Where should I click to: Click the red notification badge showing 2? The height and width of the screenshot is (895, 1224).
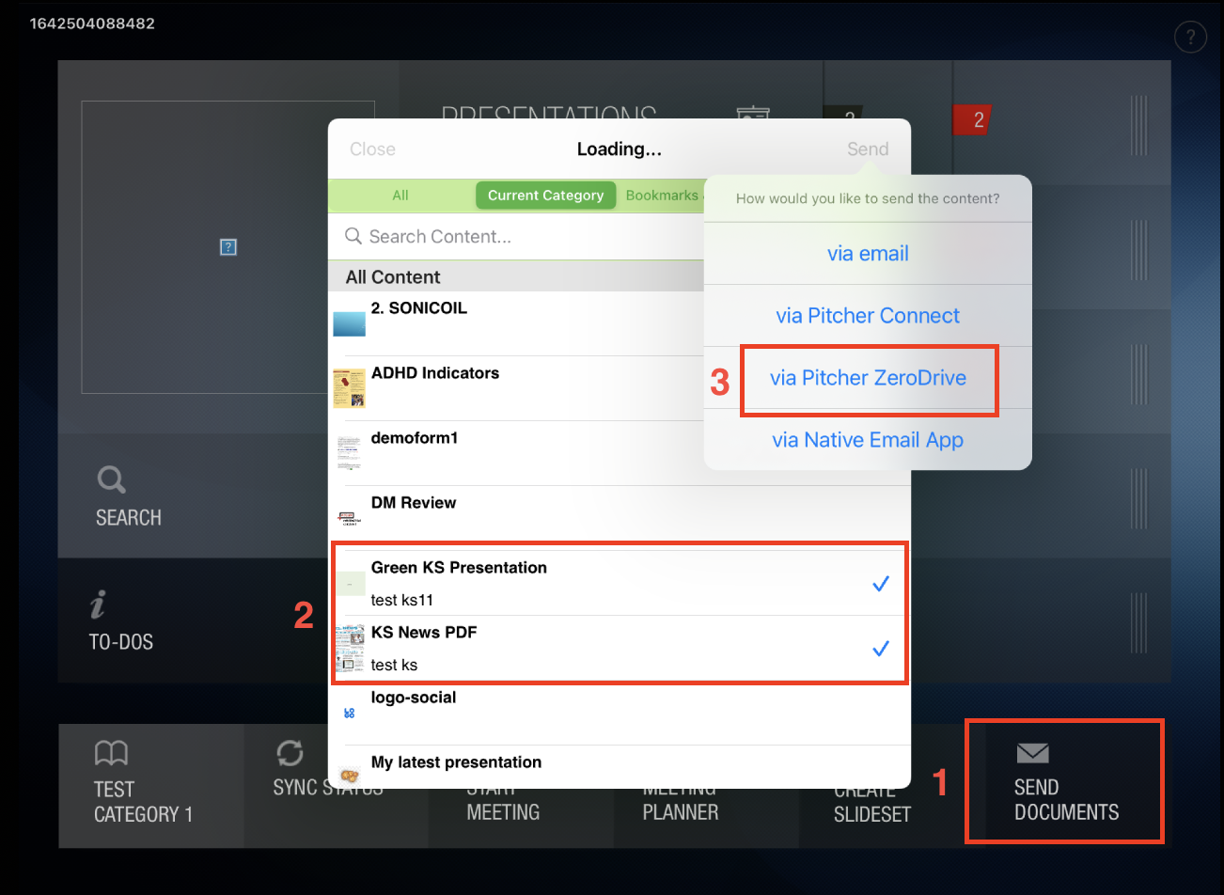(974, 120)
